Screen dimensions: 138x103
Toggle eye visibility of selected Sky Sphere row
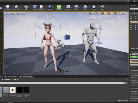(131, 22)
